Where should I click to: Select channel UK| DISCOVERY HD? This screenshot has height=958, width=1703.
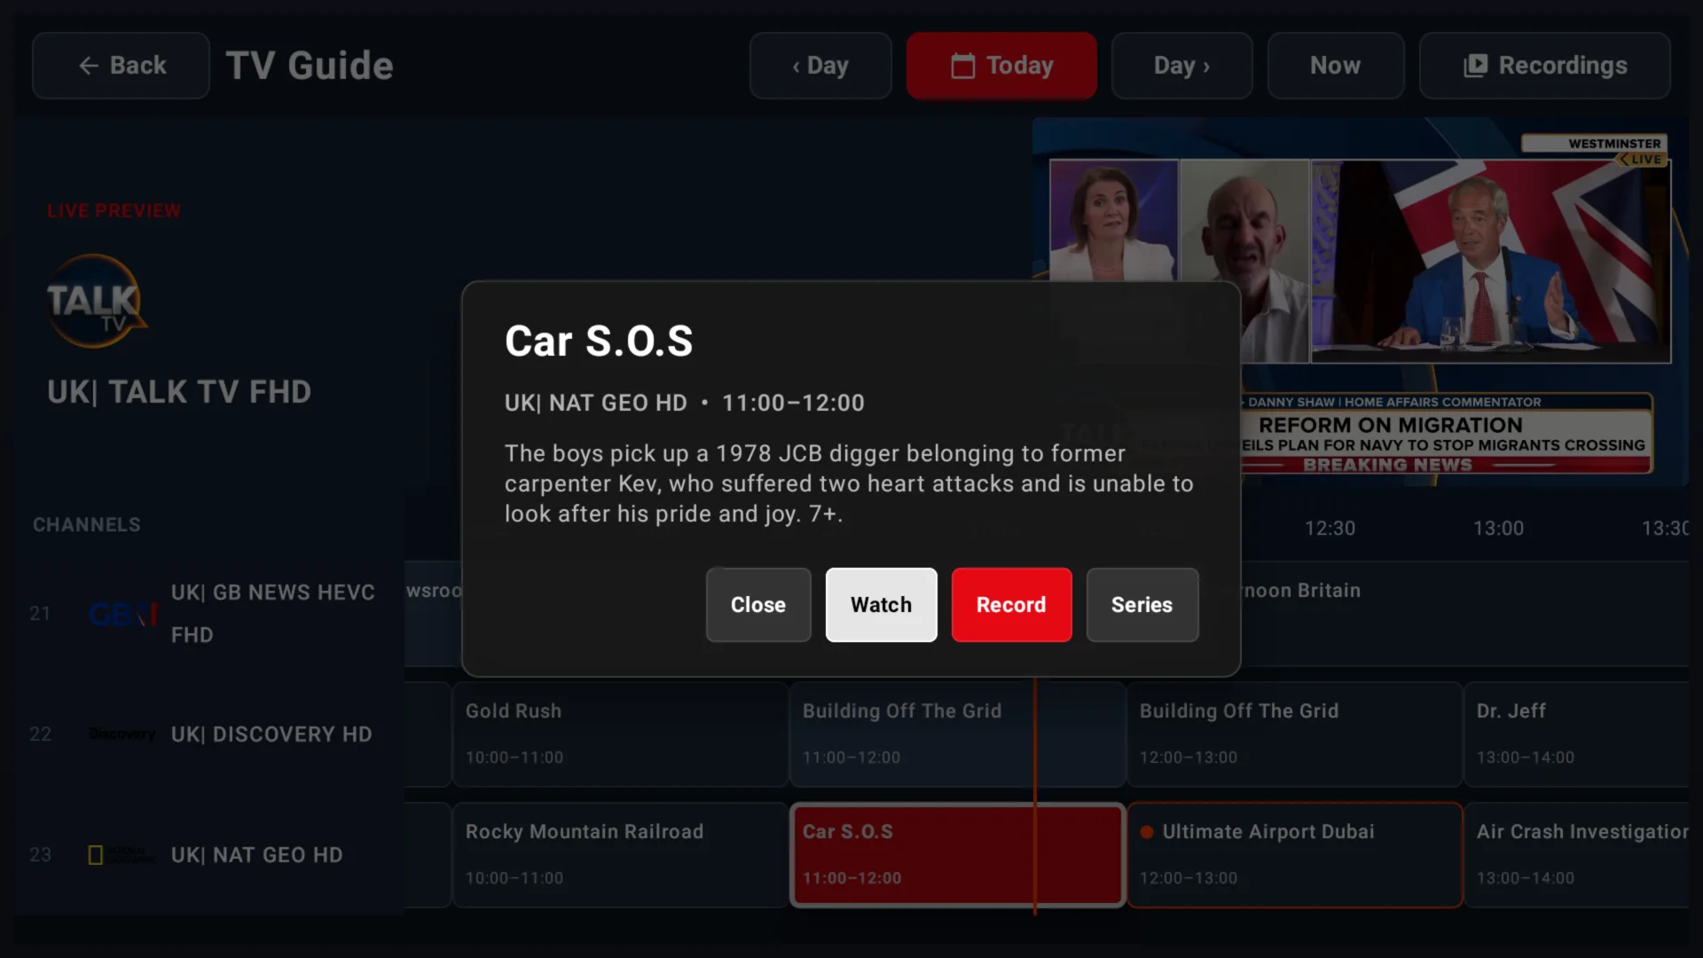click(x=209, y=734)
